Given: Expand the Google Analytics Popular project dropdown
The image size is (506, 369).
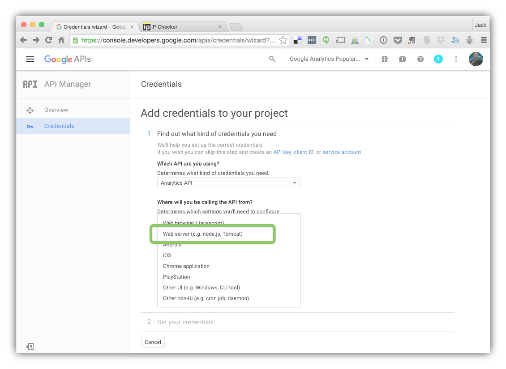Looking at the screenshot, I should [329, 59].
